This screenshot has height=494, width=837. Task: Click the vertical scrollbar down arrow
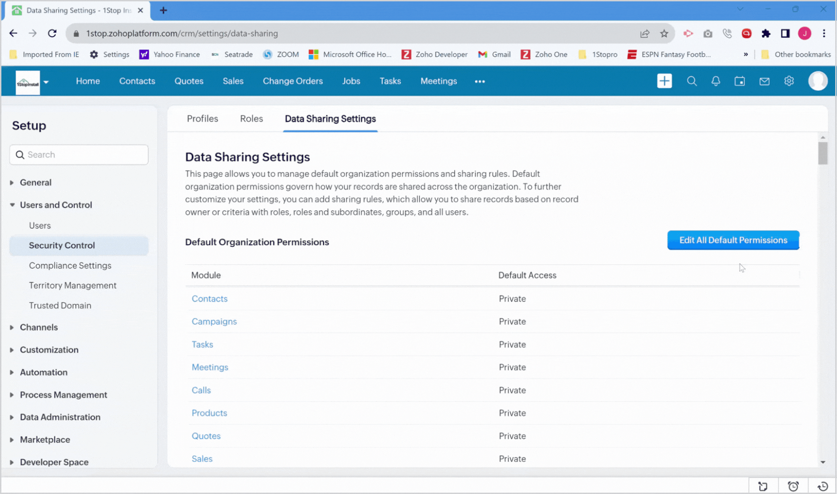point(822,462)
